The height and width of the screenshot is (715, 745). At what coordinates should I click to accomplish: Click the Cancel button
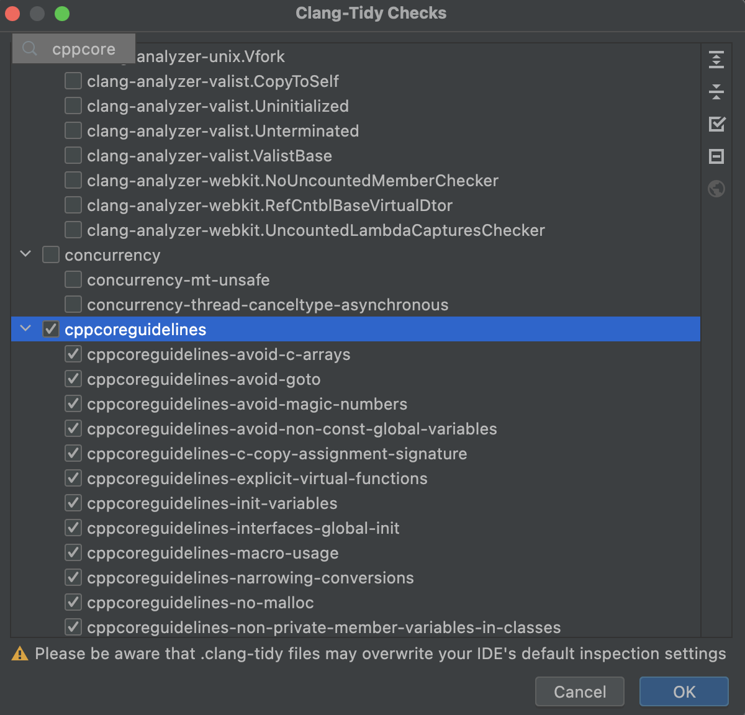pyautogui.click(x=580, y=691)
